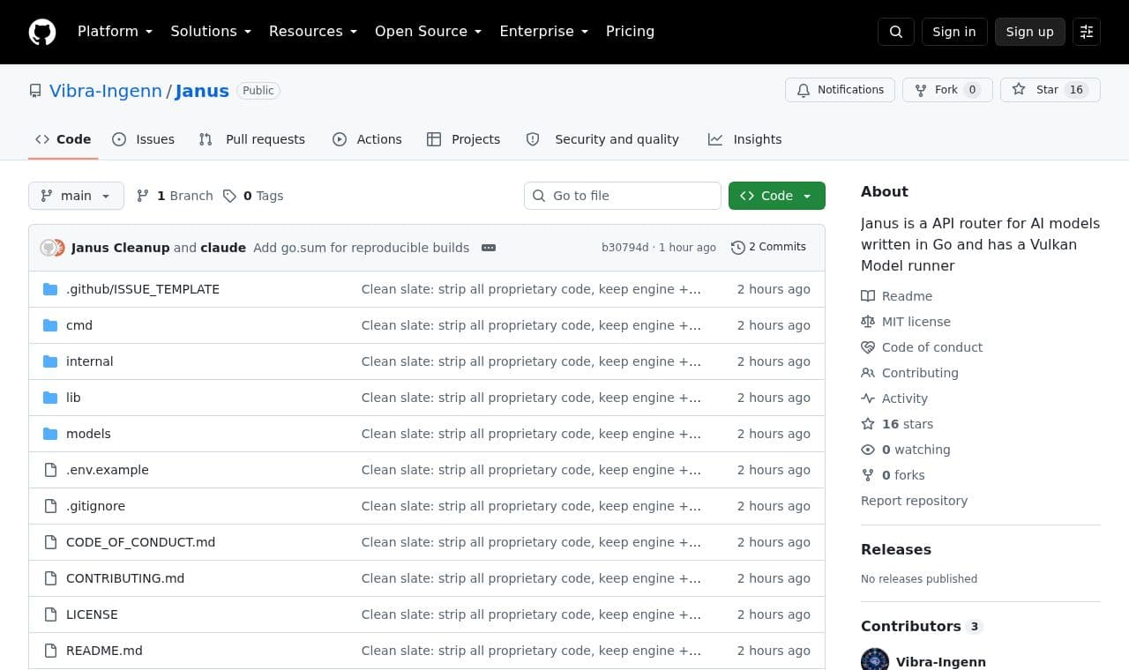
Task: Click the commit message ellipsis expander
Action: pyautogui.click(x=489, y=248)
